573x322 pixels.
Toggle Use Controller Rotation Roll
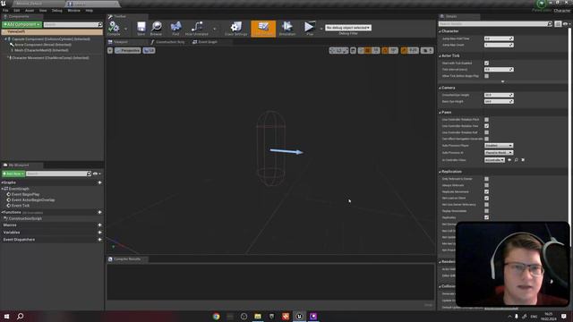pos(486,132)
